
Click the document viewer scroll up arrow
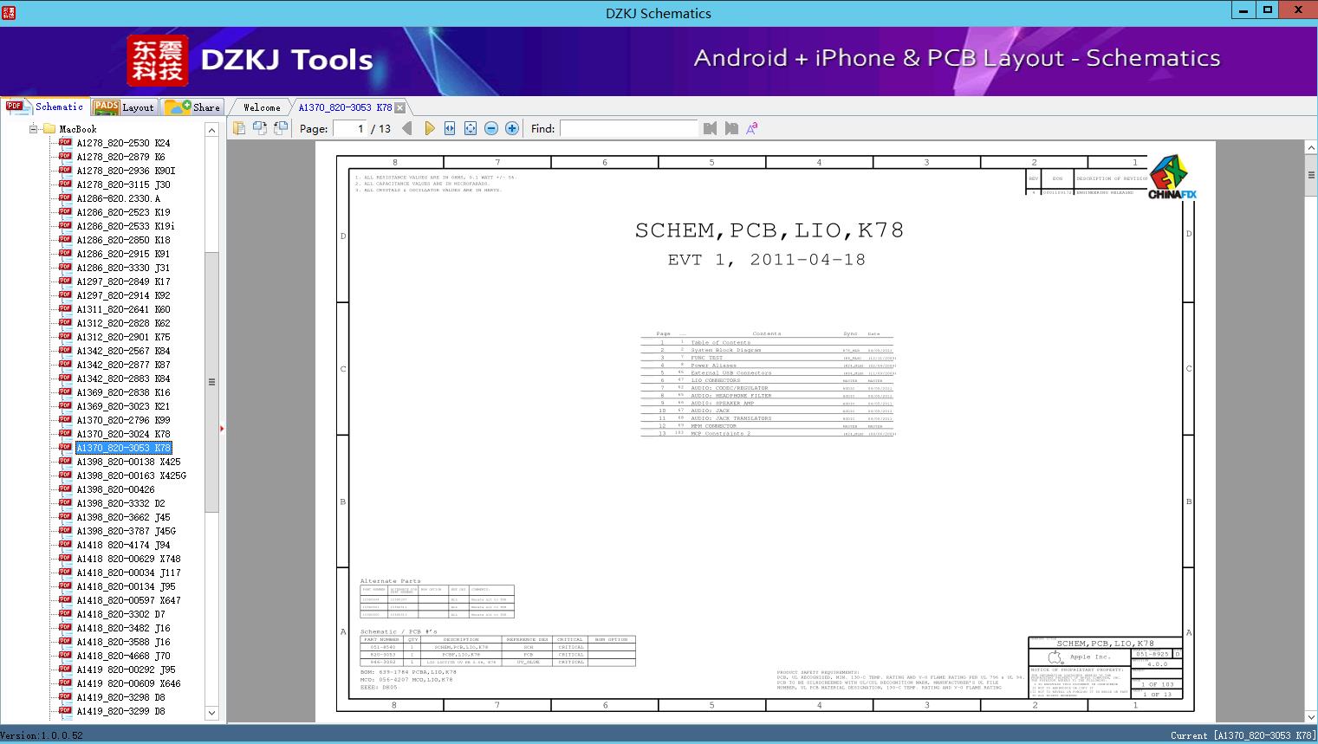tap(1311, 149)
